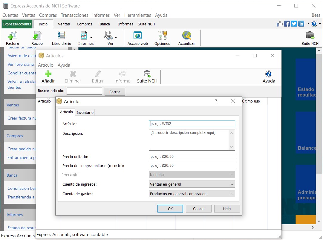Click the LinkedIn share icon
This screenshot has width=323, height=240.
[301, 24]
